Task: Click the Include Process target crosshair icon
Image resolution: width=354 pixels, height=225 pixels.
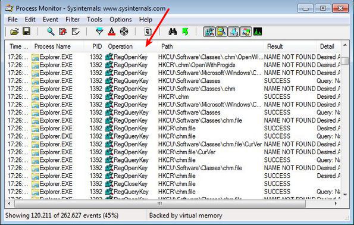Action: tap(124, 32)
